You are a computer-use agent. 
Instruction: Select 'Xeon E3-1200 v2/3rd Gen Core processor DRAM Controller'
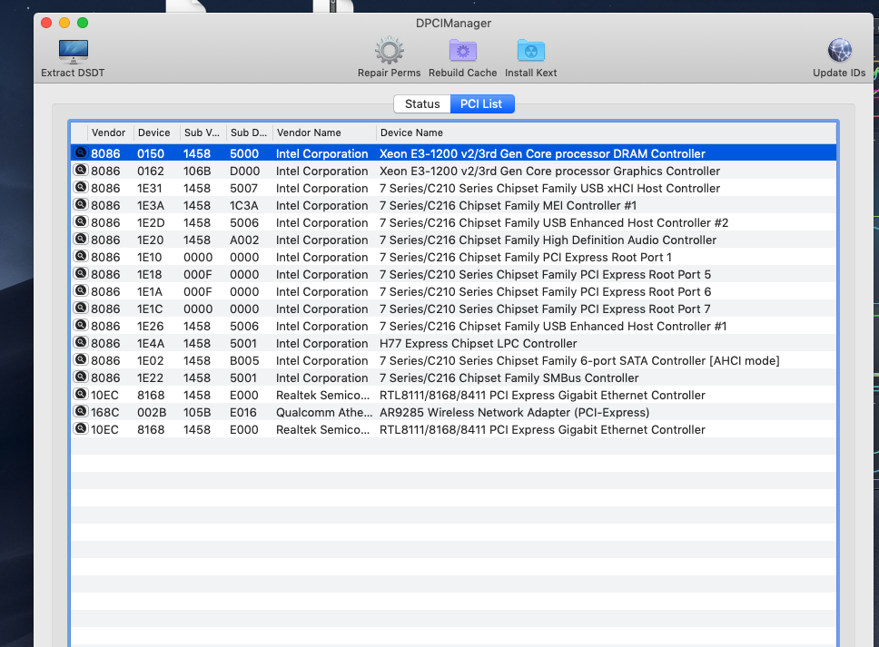tap(542, 153)
